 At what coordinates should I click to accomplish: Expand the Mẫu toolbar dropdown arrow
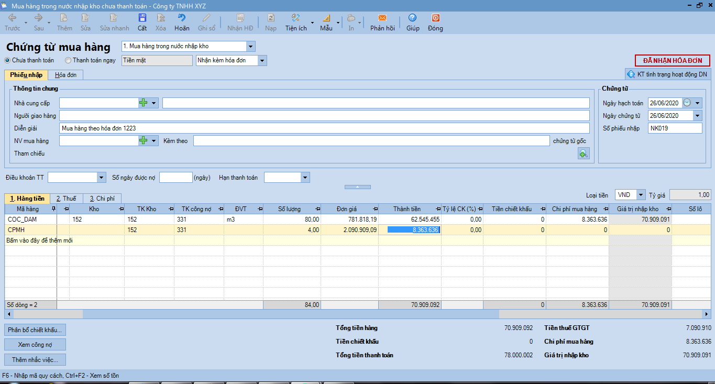coord(338,23)
